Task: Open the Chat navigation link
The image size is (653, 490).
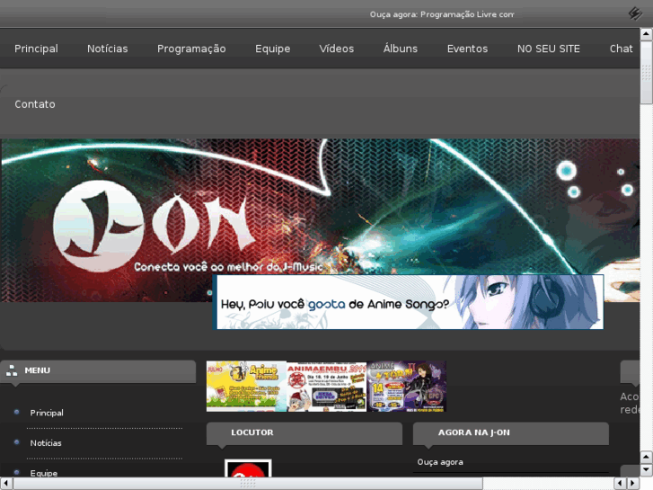Action: coord(621,49)
